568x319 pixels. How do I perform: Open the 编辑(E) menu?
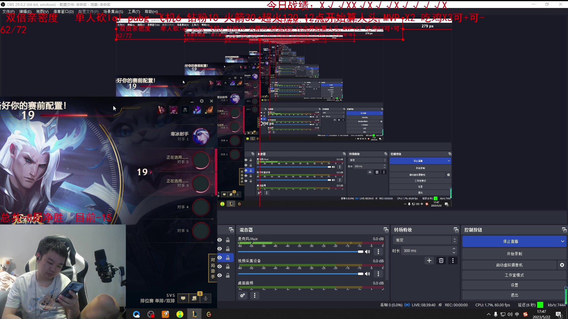(x=25, y=12)
